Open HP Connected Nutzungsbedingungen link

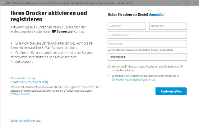[146, 78]
